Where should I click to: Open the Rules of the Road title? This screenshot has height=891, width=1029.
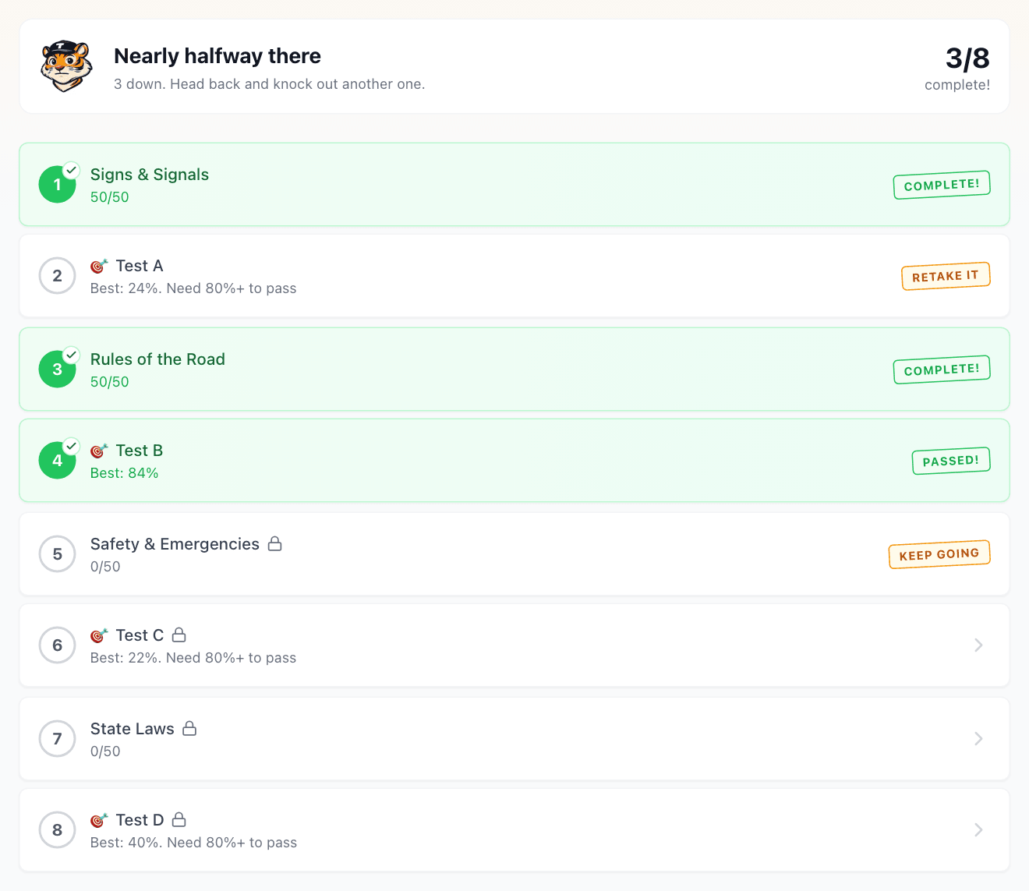(x=157, y=359)
